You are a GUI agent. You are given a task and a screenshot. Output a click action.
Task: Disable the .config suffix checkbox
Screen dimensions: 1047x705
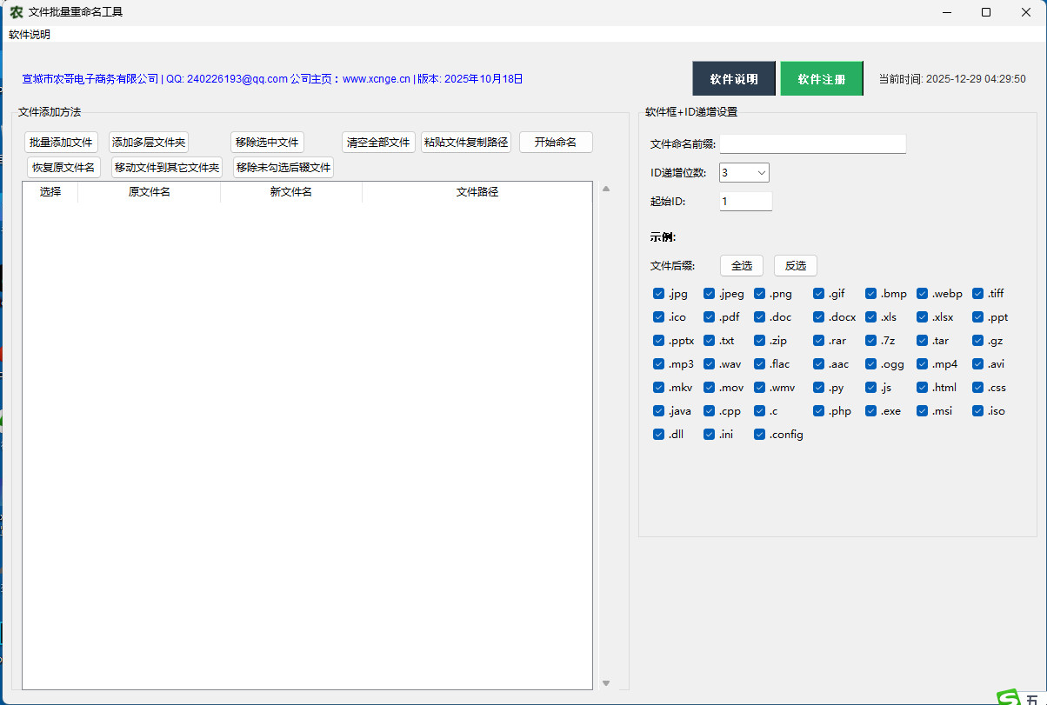point(759,435)
